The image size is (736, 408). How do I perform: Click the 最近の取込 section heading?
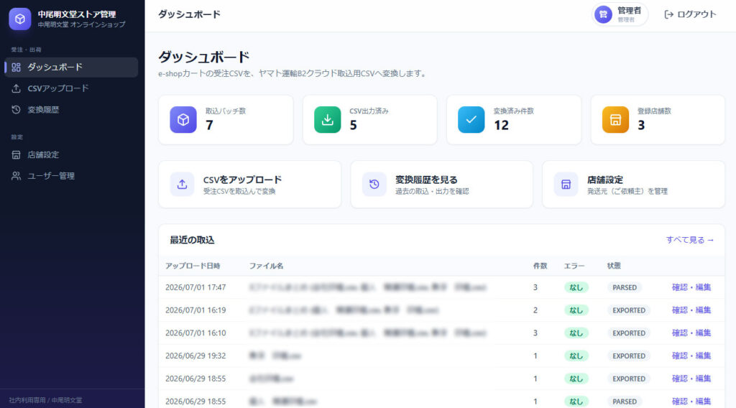click(192, 240)
